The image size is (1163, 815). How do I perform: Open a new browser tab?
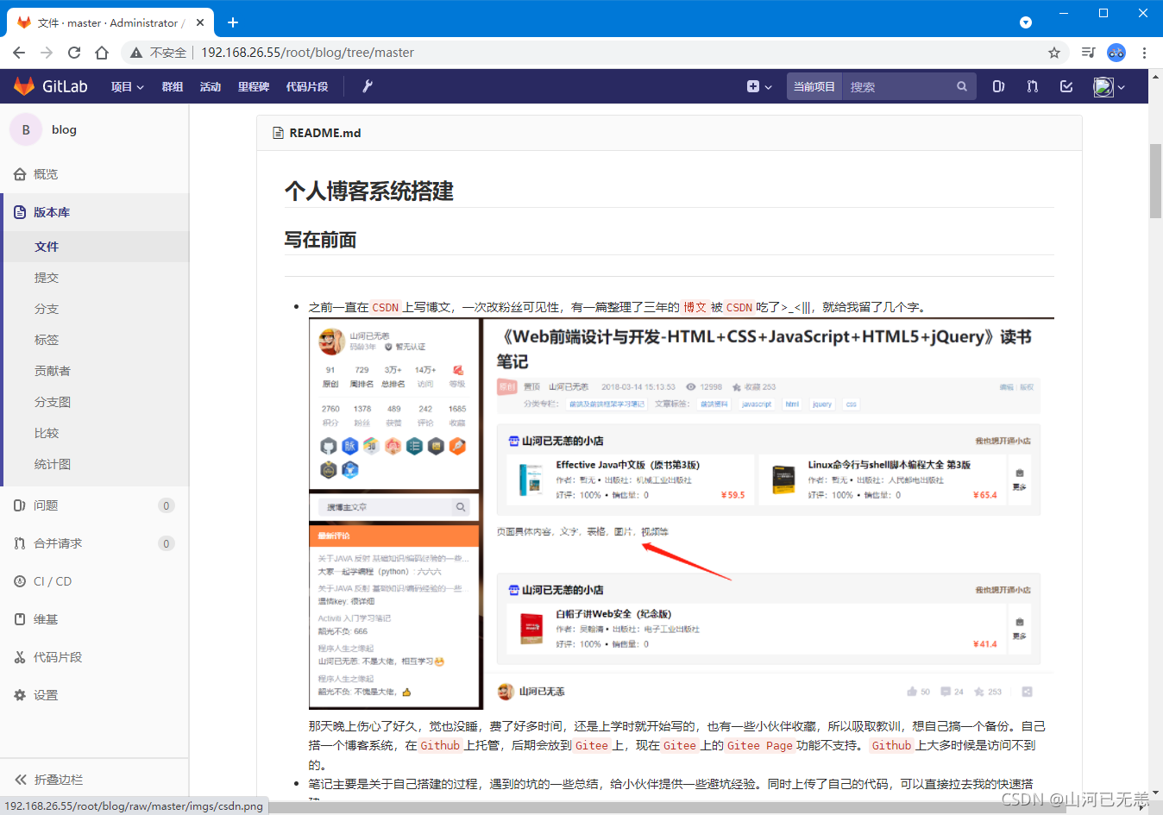[x=233, y=22]
